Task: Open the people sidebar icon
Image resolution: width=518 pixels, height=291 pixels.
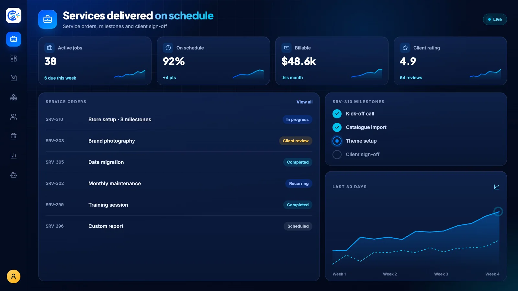Action: point(14,117)
